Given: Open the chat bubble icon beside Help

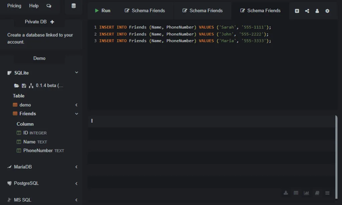Looking at the screenshot, I should (x=49, y=6).
